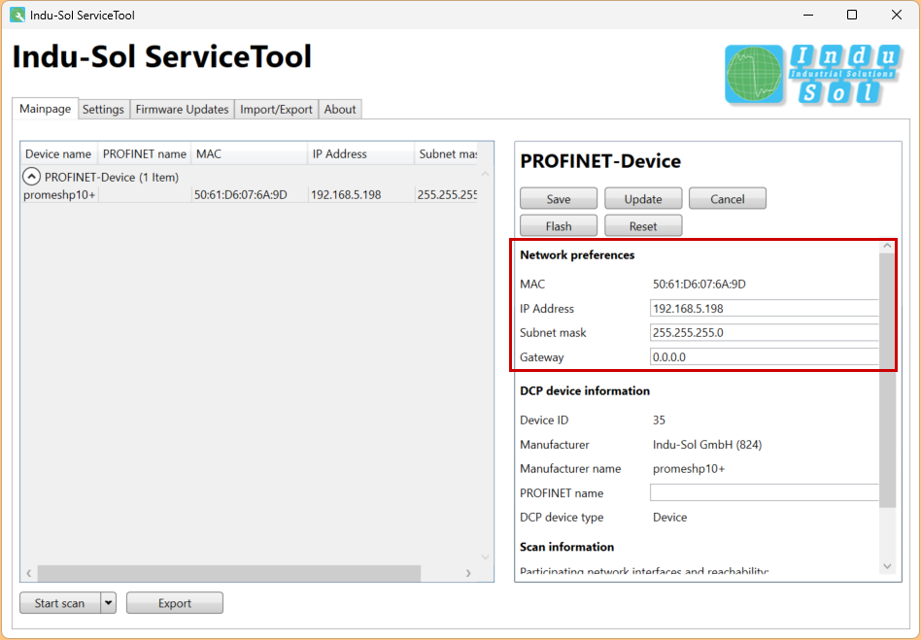The width and height of the screenshot is (921, 640).
Task: Click the Scan information heading
Action: pyautogui.click(x=566, y=547)
